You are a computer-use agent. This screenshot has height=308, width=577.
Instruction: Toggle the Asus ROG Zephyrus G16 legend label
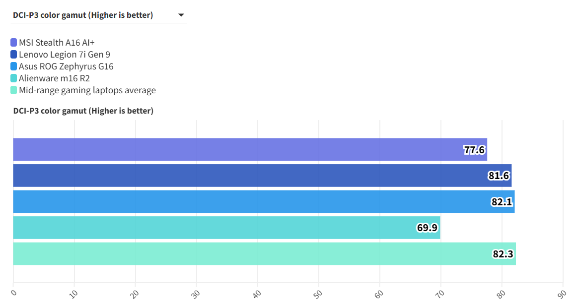66,66
